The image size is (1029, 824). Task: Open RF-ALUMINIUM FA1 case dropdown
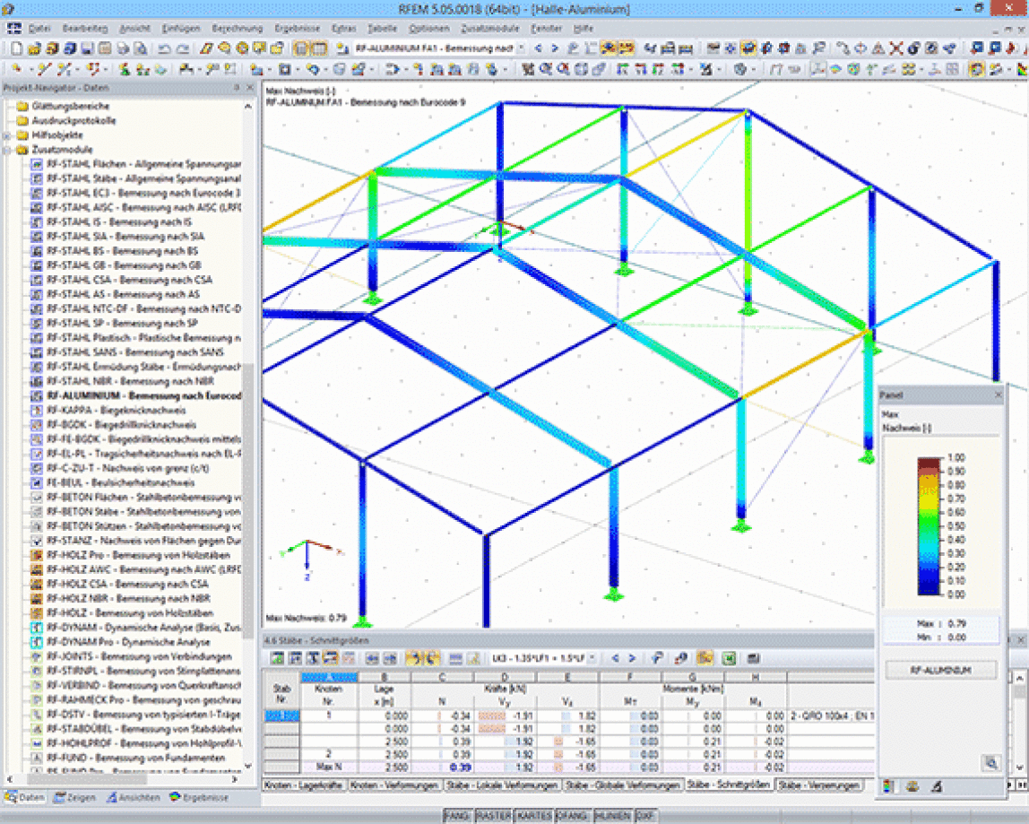click(x=521, y=48)
